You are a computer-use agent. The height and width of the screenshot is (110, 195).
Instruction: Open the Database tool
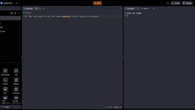point(16,81)
